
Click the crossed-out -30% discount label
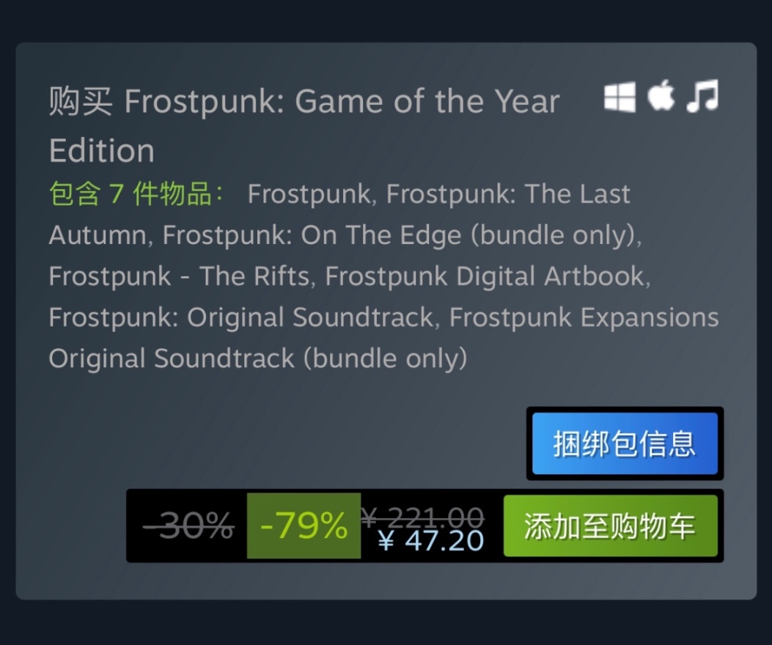(188, 526)
